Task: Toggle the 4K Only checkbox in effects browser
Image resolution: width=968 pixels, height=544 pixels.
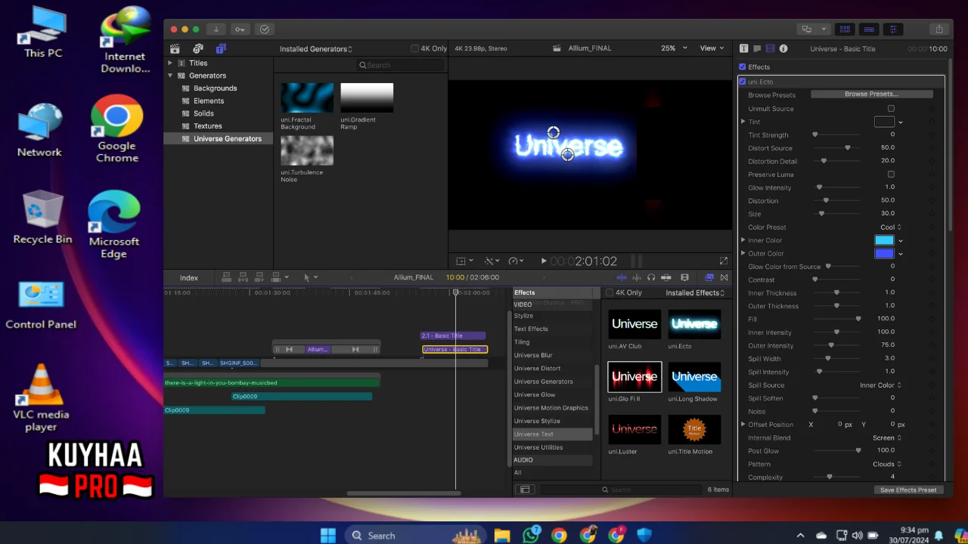Action: click(610, 292)
